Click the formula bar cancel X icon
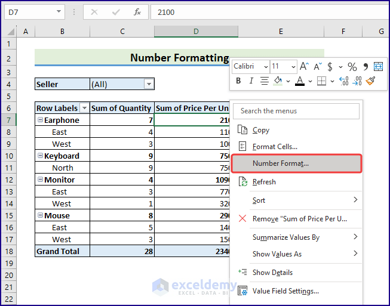This screenshot has height=306, width=390. pos(94,12)
